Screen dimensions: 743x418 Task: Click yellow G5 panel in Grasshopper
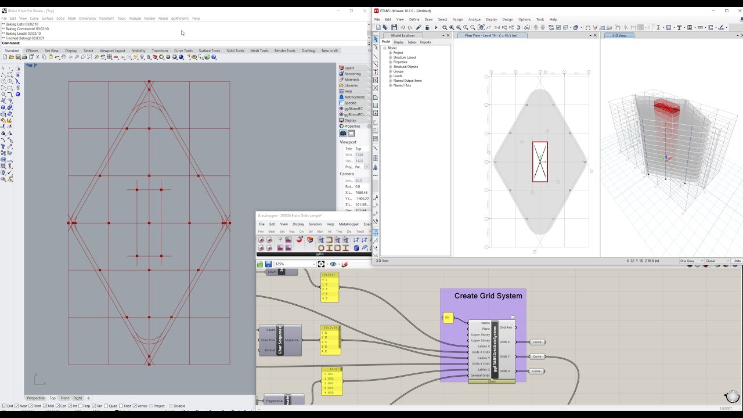coord(448,318)
